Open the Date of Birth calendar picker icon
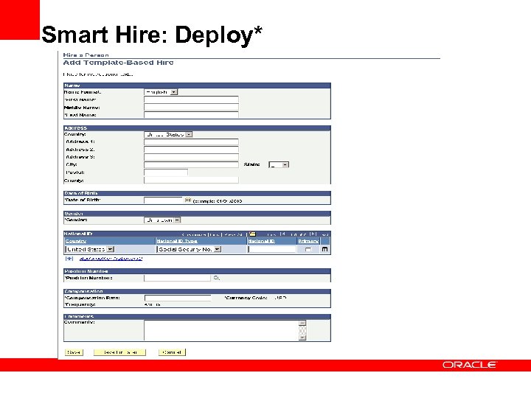The width and height of the screenshot is (531, 398). [x=188, y=200]
